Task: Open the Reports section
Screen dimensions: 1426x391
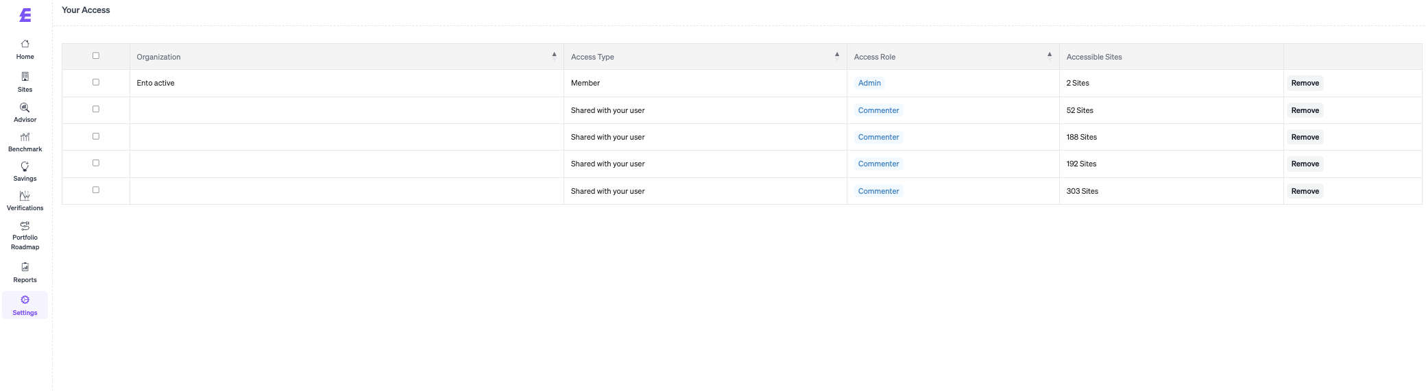Action: [x=25, y=268]
